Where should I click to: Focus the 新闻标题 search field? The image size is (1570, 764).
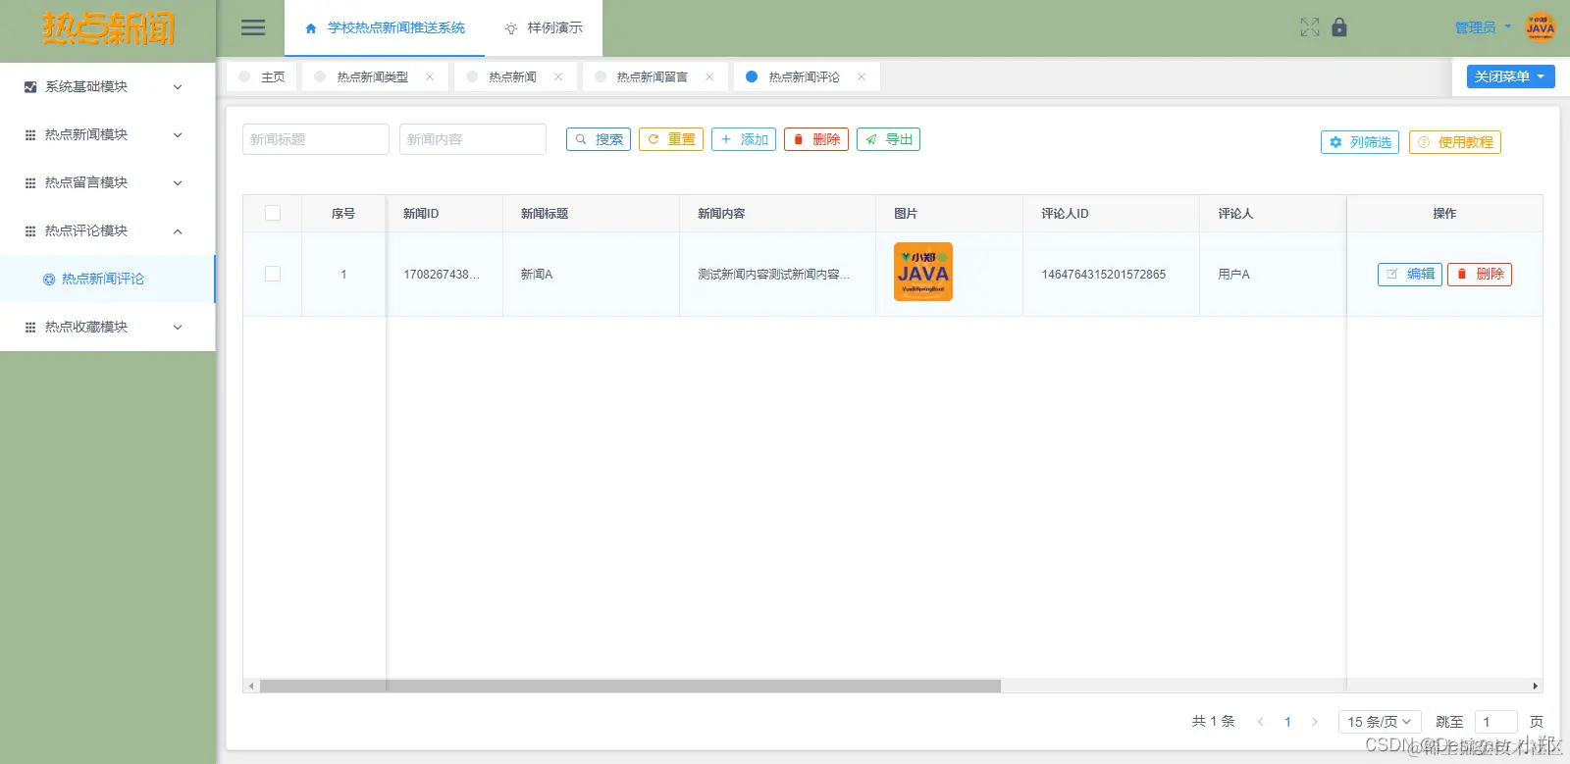pyautogui.click(x=316, y=139)
